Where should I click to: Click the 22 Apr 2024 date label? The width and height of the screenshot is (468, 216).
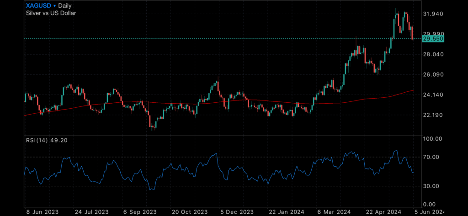[x=383, y=212]
